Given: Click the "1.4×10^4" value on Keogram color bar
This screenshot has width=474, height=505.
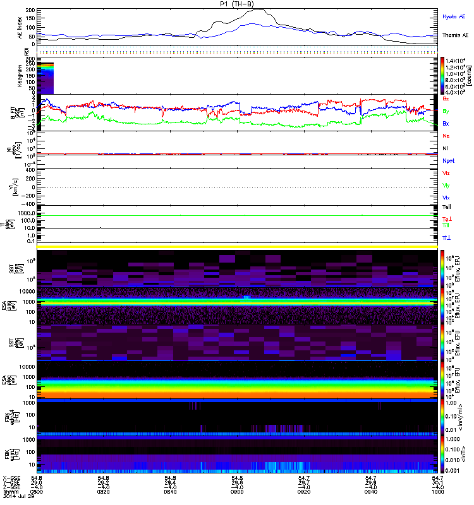Looking at the screenshot, I should [x=455, y=61].
